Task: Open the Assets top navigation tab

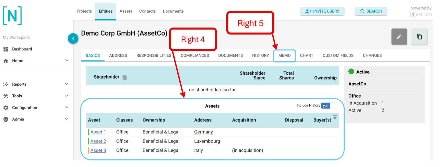Action: pyautogui.click(x=126, y=11)
